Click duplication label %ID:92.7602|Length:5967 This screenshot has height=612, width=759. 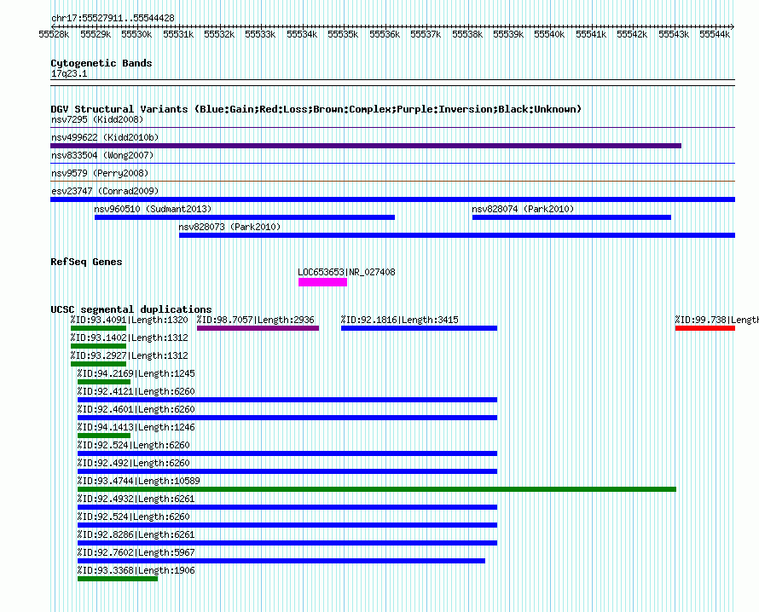136,552
